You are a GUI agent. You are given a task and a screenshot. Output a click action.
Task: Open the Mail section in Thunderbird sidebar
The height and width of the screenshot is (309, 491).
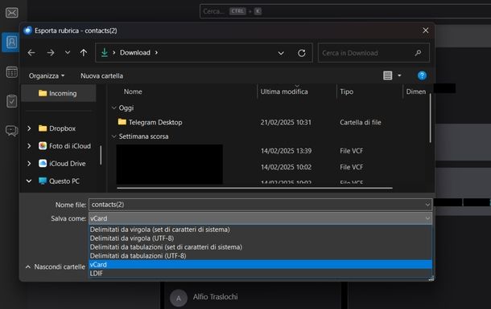[x=12, y=13]
